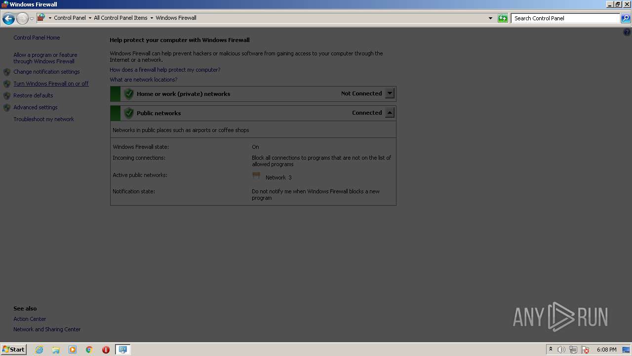Click Restore defaults link
632x356 pixels.
[x=33, y=95]
